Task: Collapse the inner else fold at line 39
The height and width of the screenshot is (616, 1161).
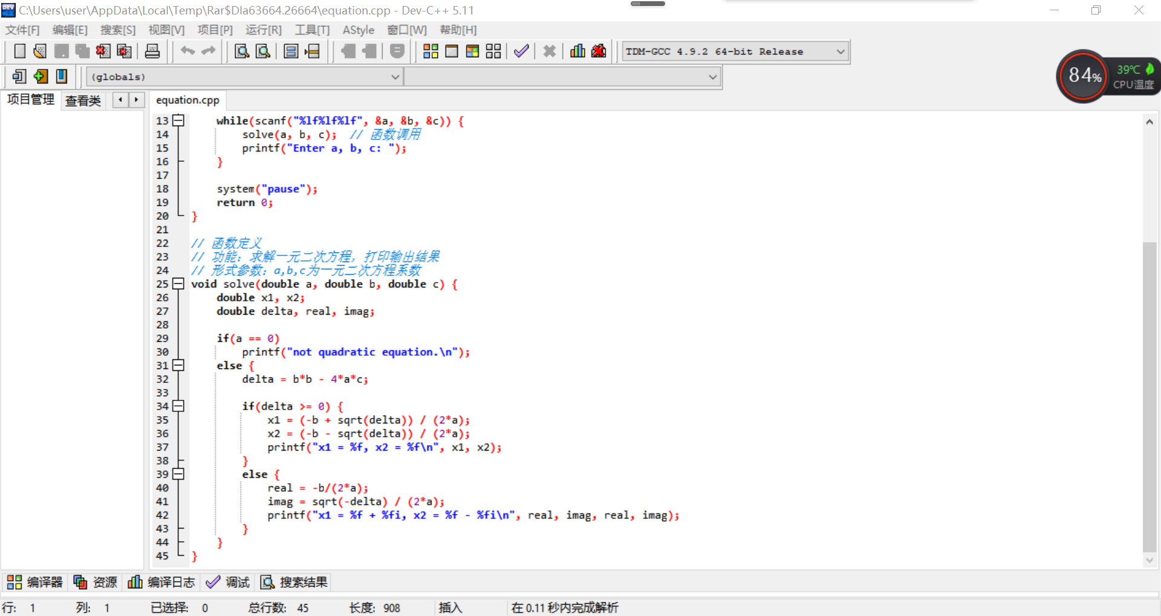Action: tap(178, 474)
